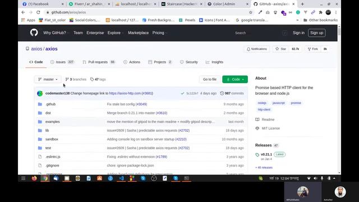Open the dist folder
This screenshot has height=202, width=359.
(x=48, y=113)
